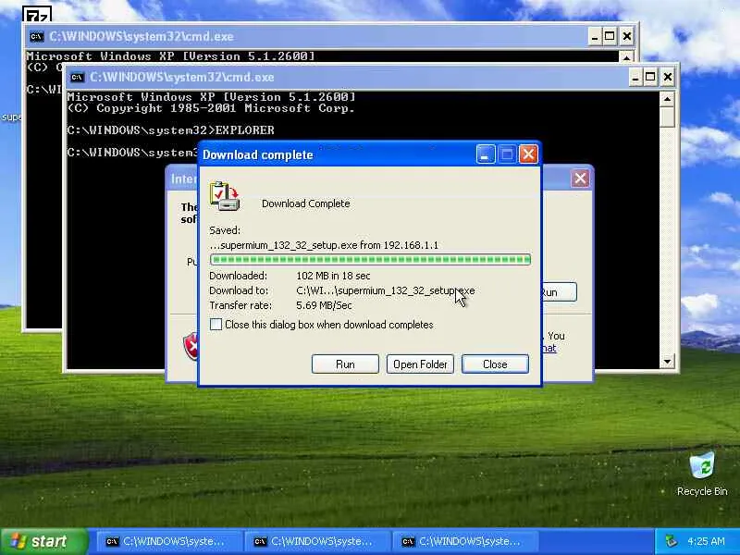Click the green download progress bar
Viewport: 740px width, 555px height.
click(371, 259)
